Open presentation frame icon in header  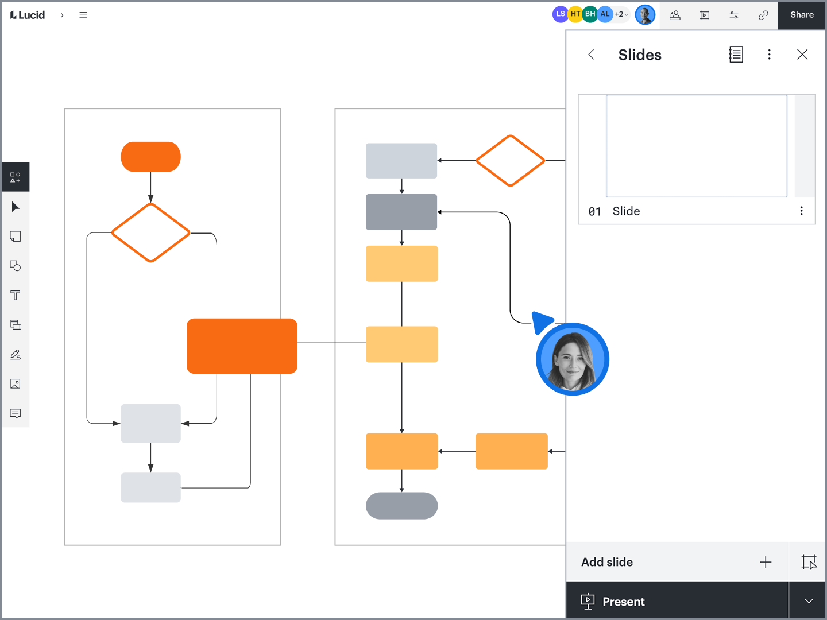coord(704,15)
